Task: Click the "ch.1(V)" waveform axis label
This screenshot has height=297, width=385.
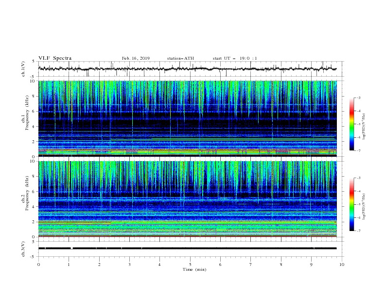Action: [24, 69]
